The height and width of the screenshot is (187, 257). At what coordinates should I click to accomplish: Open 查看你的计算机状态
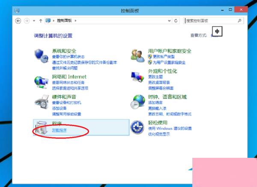69,57
